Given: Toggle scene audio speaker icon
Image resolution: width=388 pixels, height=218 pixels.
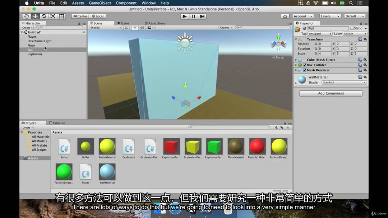Looking at the screenshot, I should pos(142,28).
